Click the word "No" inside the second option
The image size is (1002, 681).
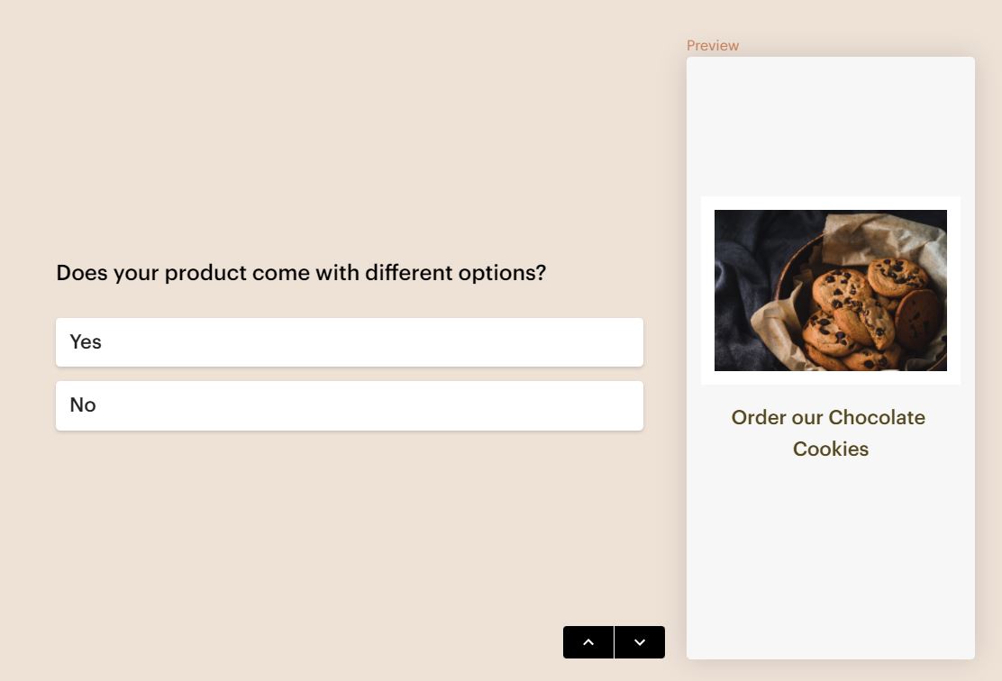click(x=83, y=405)
